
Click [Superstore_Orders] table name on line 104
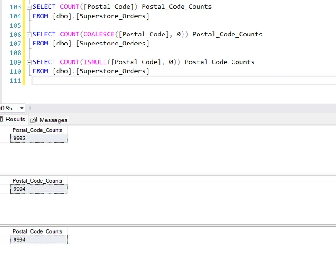tap(113, 16)
